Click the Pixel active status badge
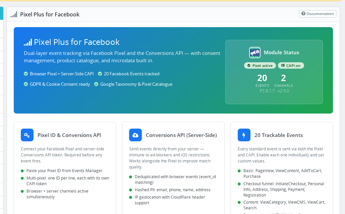Screen dimensions: 345x214 260,66
